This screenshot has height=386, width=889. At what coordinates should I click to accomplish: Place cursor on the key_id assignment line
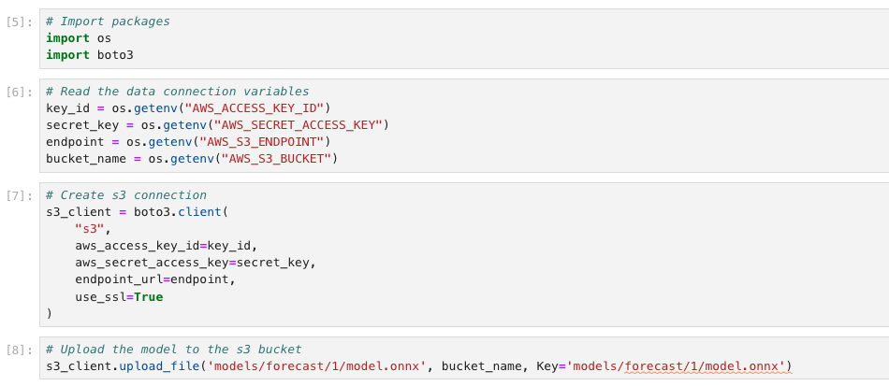tap(188, 107)
